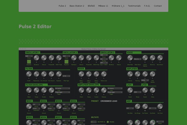The width and height of the screenshot is (187, 125).
Task: Click the filter Resonance knob
Action: (36, 74)
